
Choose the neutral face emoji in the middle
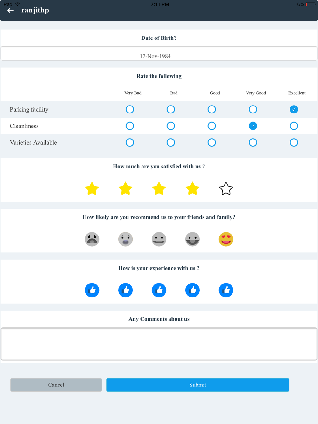(x=159, y=239)
